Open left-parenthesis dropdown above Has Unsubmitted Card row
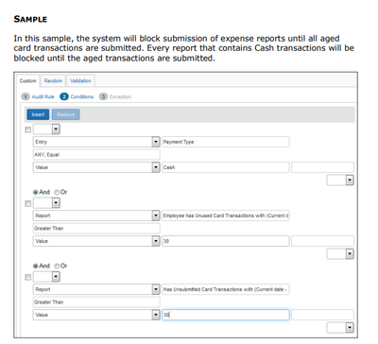 [46, 277]
